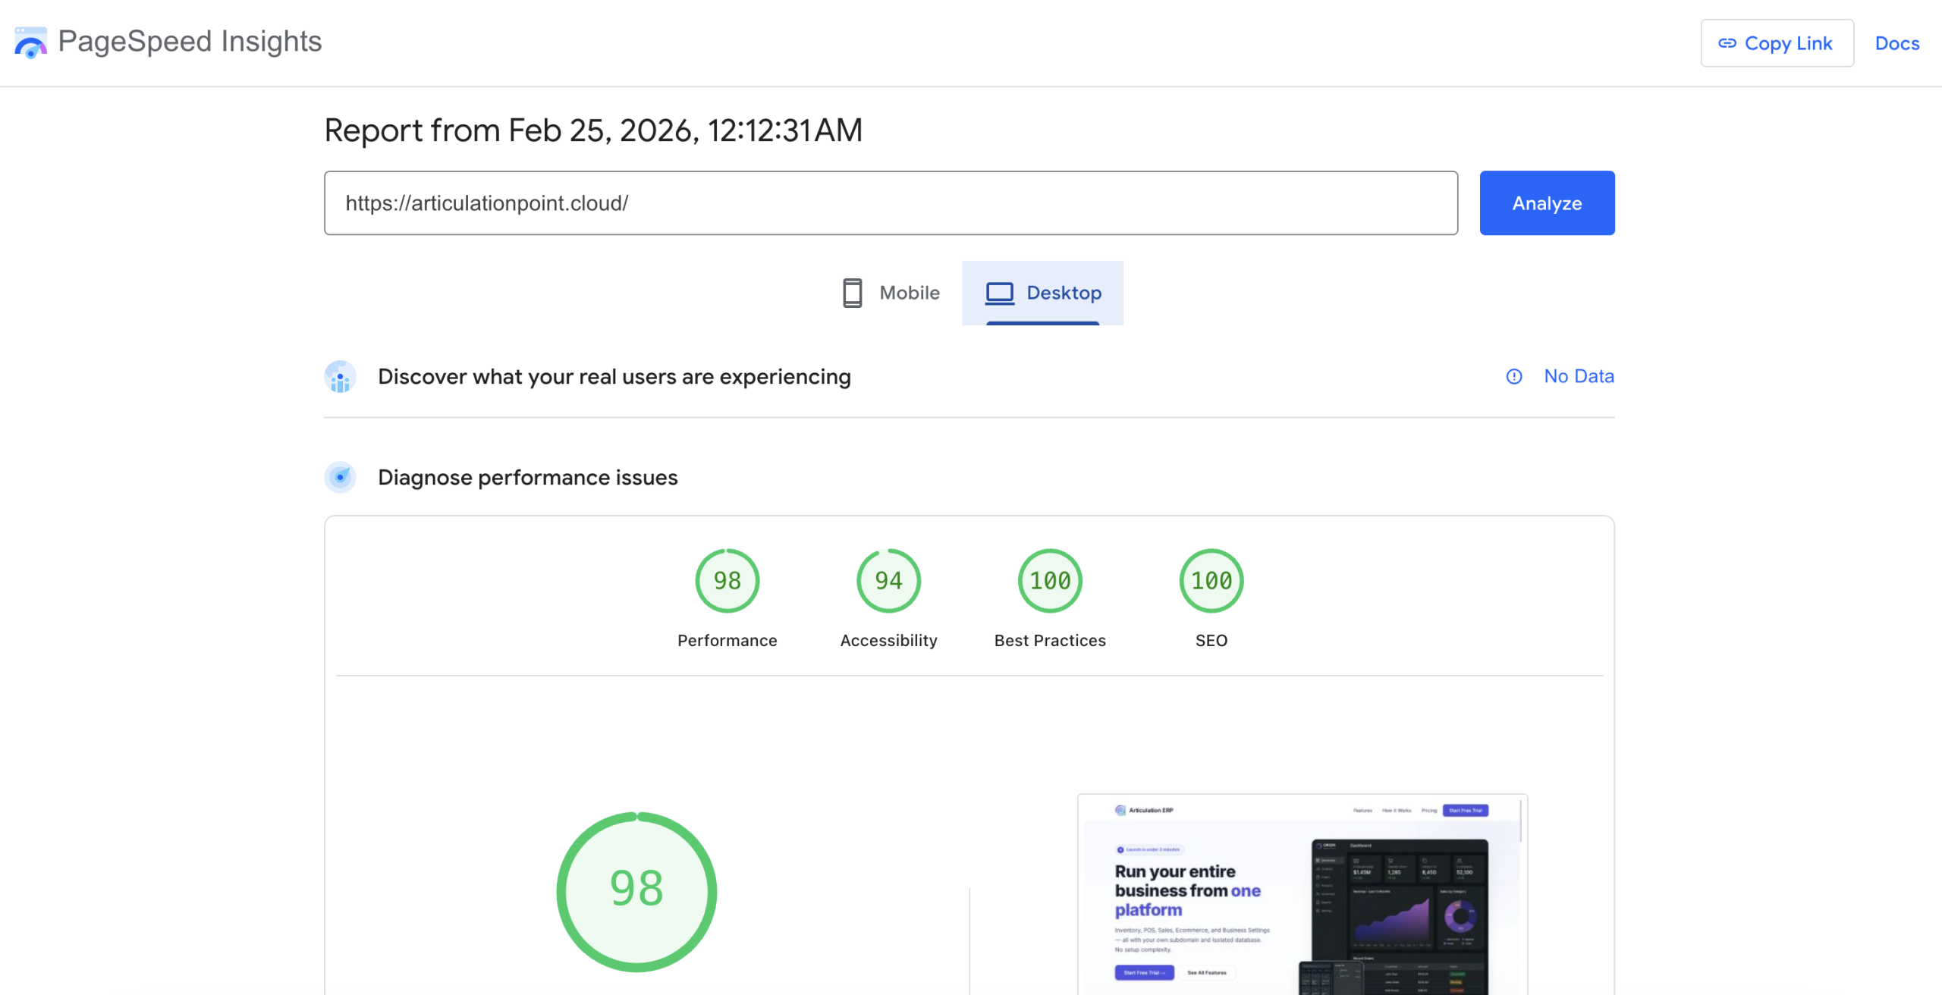
Task: Click the No Data indicator to expand details
Action: (1578, 376)
